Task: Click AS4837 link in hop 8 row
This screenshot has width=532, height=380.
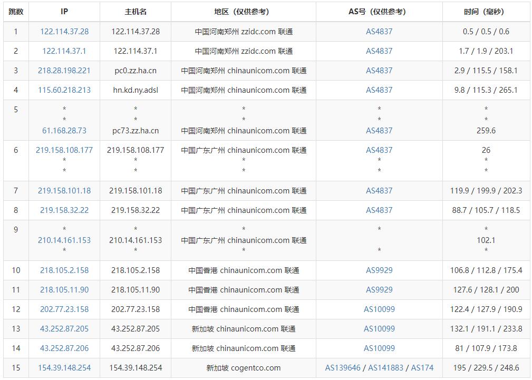Action: (379, 210)
